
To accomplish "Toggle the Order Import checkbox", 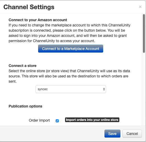I will 57,121.
